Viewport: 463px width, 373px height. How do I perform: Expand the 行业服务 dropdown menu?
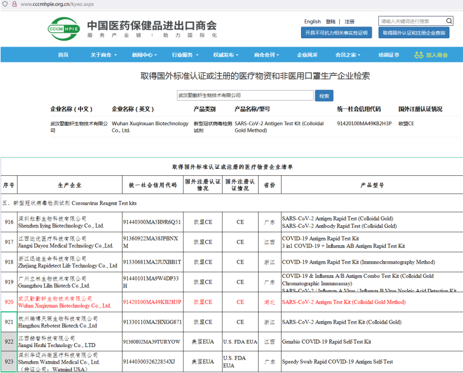[184, 55]
